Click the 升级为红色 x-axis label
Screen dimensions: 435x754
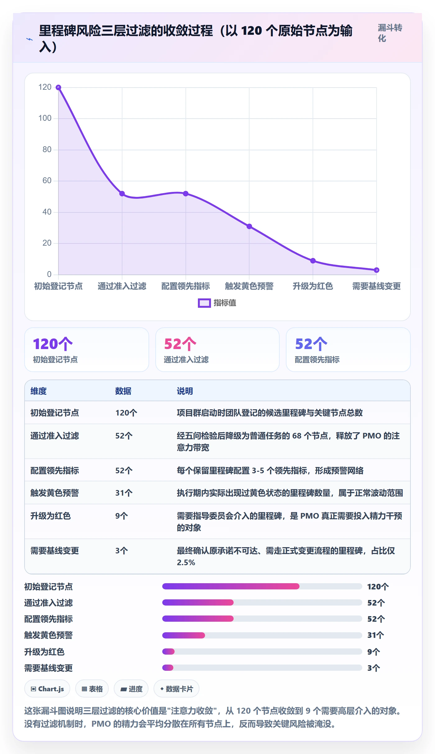[313, 286]
